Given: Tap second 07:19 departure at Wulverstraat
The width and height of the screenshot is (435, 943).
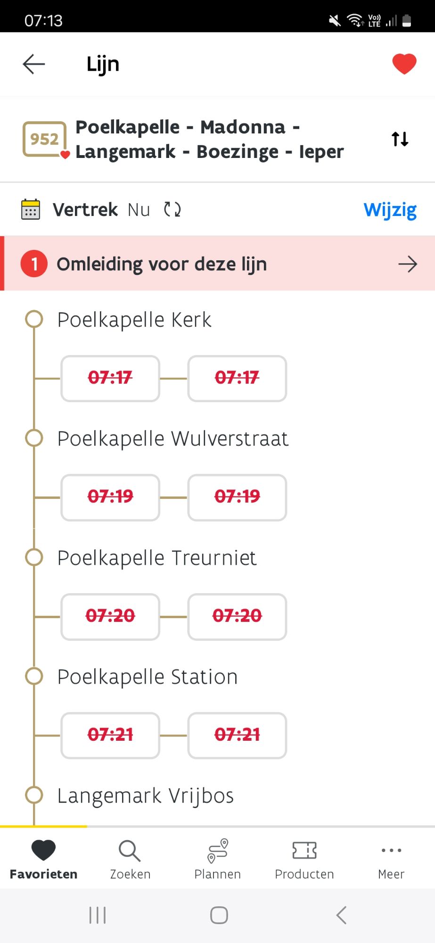Looking at the screenshot, I should tap(237, 497).
